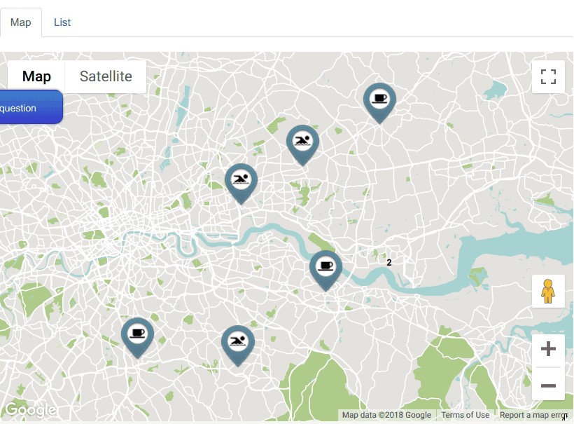574x424 pixels.
Task: Zoom out with the minus button
Action: [548, 385]
